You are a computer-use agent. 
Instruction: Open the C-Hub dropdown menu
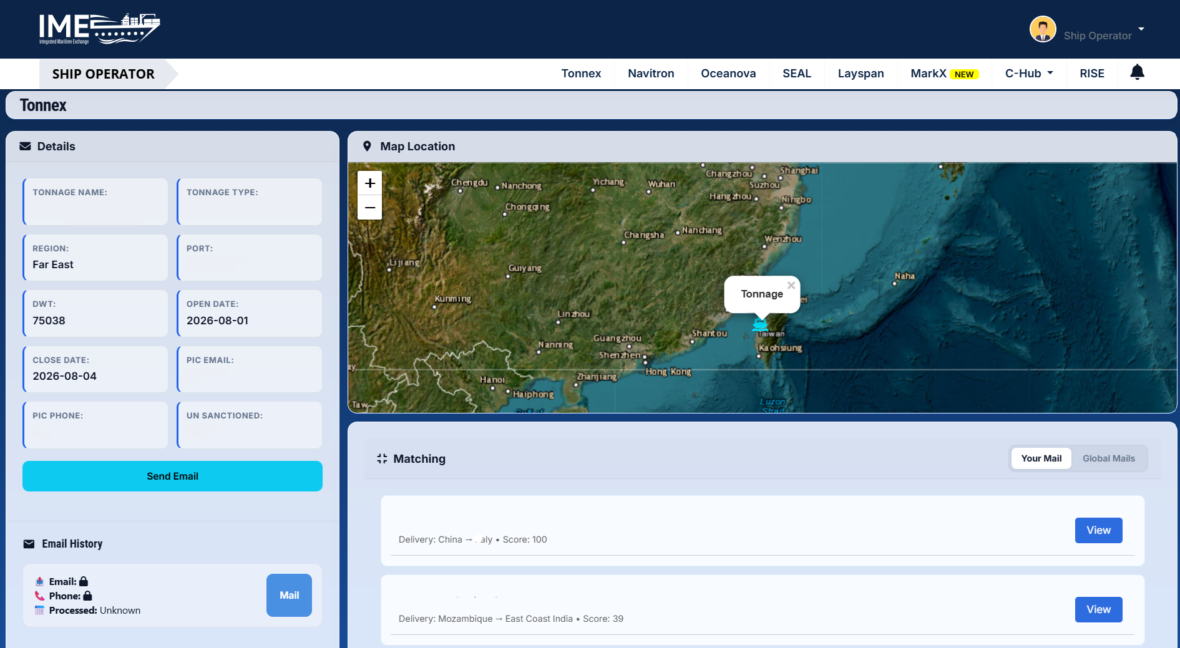tap(1029, 74)
